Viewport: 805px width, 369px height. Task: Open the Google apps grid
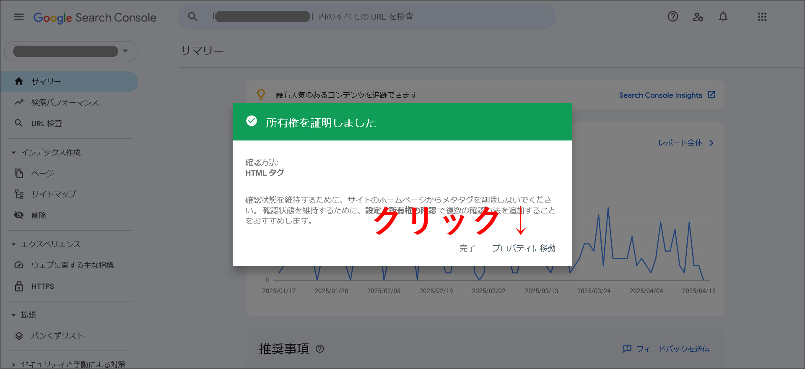[762, 17]
